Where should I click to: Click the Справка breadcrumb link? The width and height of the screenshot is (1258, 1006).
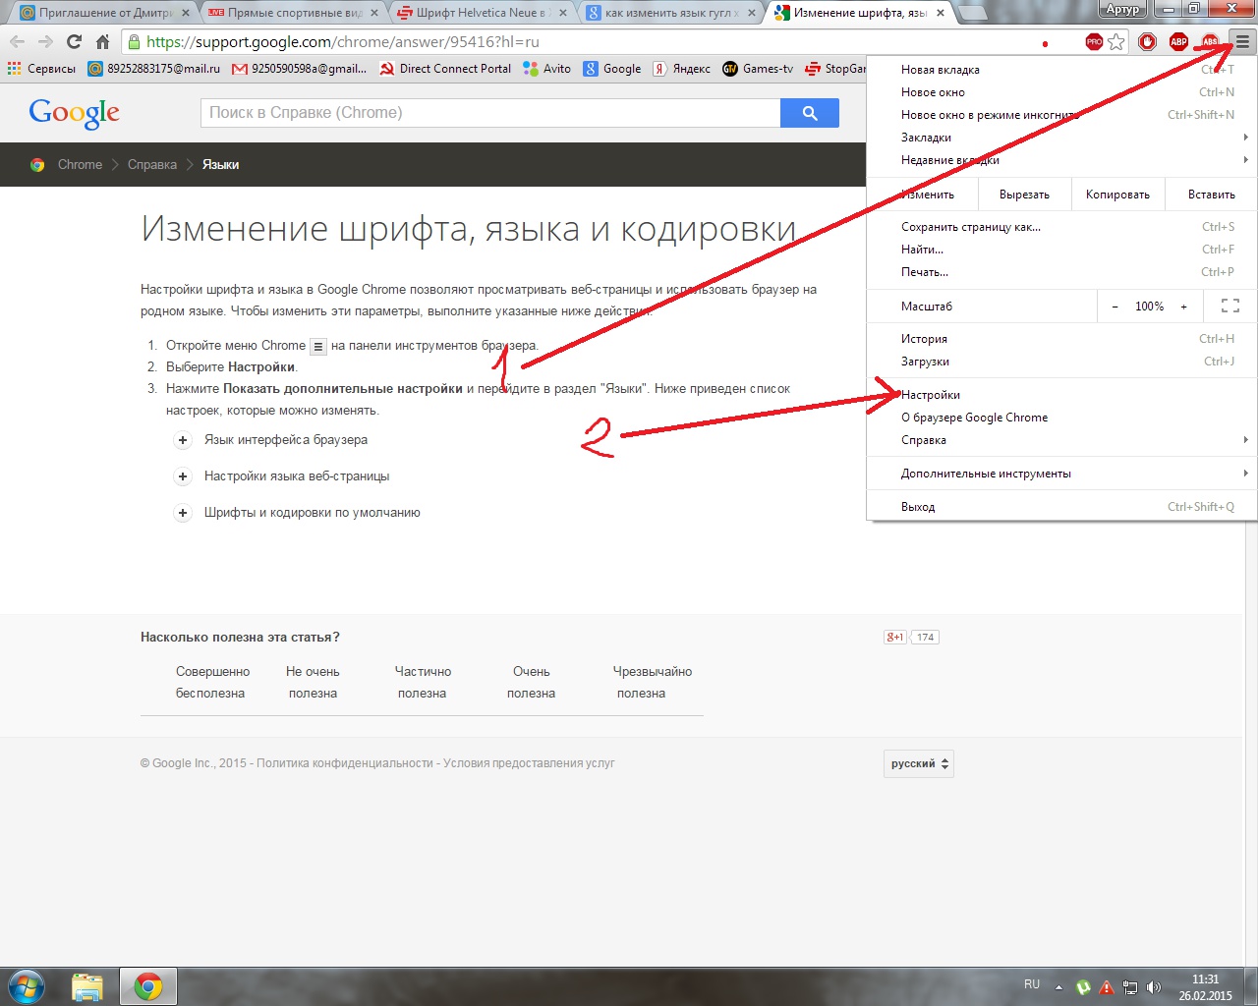click(x=152, y=165)
